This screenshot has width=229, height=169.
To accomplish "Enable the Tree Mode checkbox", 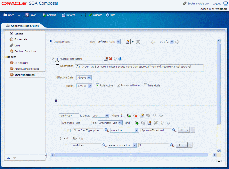I will coord(145,85).
